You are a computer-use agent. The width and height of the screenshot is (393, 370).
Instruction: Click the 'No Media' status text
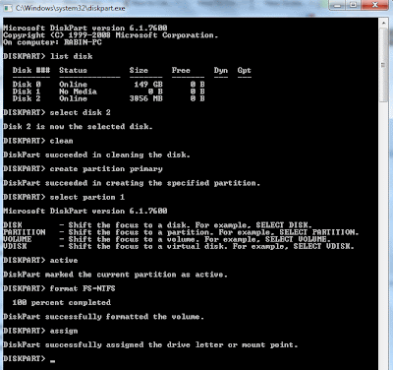click(x=78, y=92)
